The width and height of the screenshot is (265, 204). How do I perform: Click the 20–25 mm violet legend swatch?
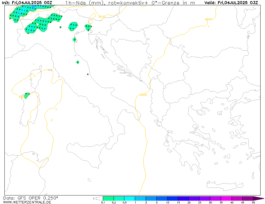click(x=194, y=198)
